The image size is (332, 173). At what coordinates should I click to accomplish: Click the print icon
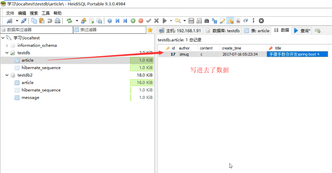click(57, 21)
